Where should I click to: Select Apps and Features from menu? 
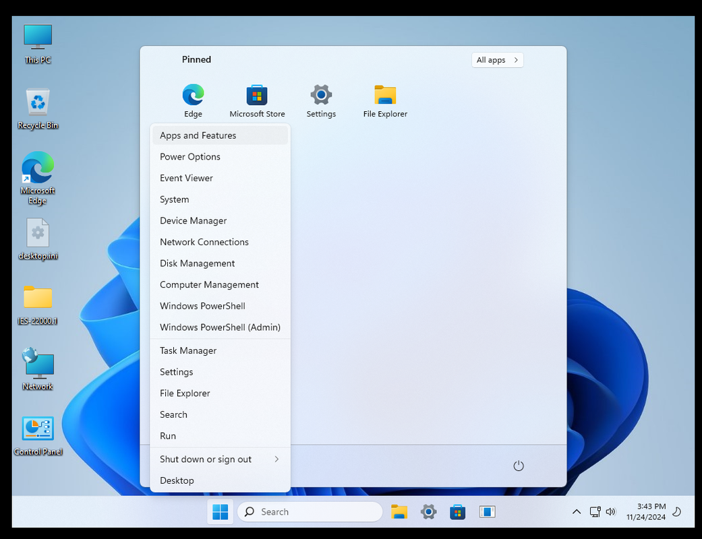click(x=220, y=135)
